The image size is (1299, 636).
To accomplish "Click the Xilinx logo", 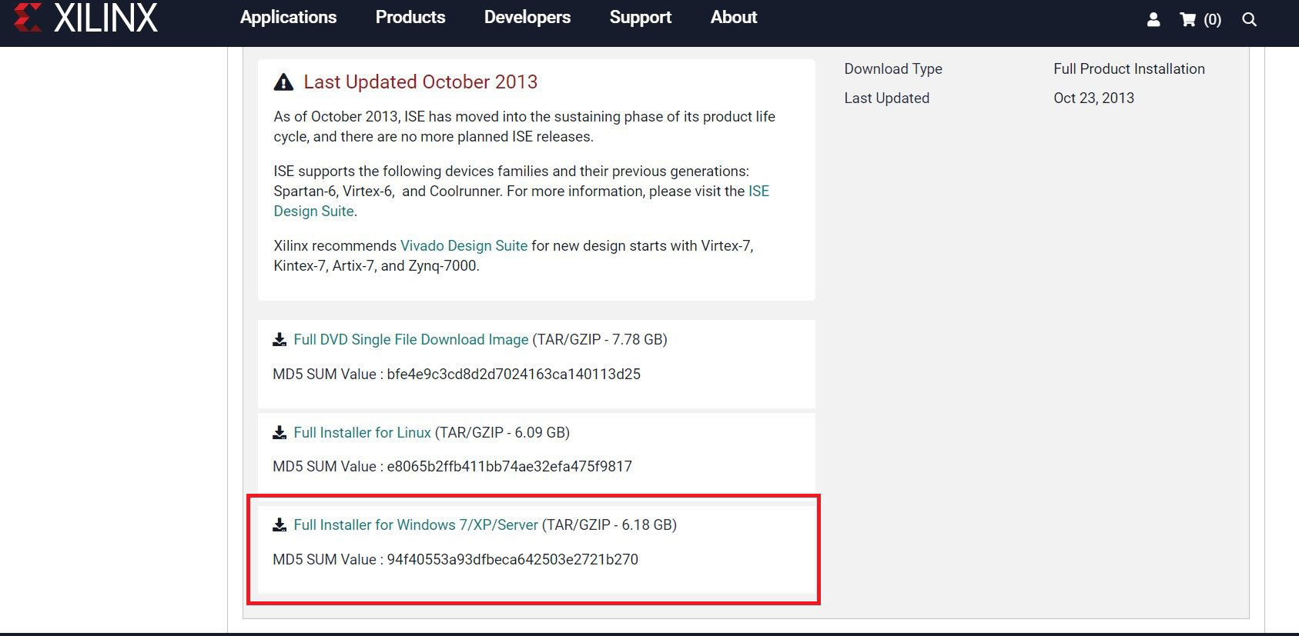I will coord(85,17).
